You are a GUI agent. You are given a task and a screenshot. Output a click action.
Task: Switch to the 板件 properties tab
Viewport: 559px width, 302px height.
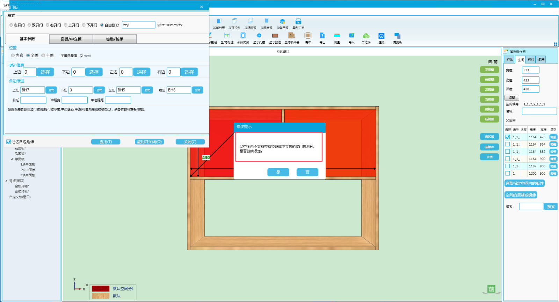[531, 60]
